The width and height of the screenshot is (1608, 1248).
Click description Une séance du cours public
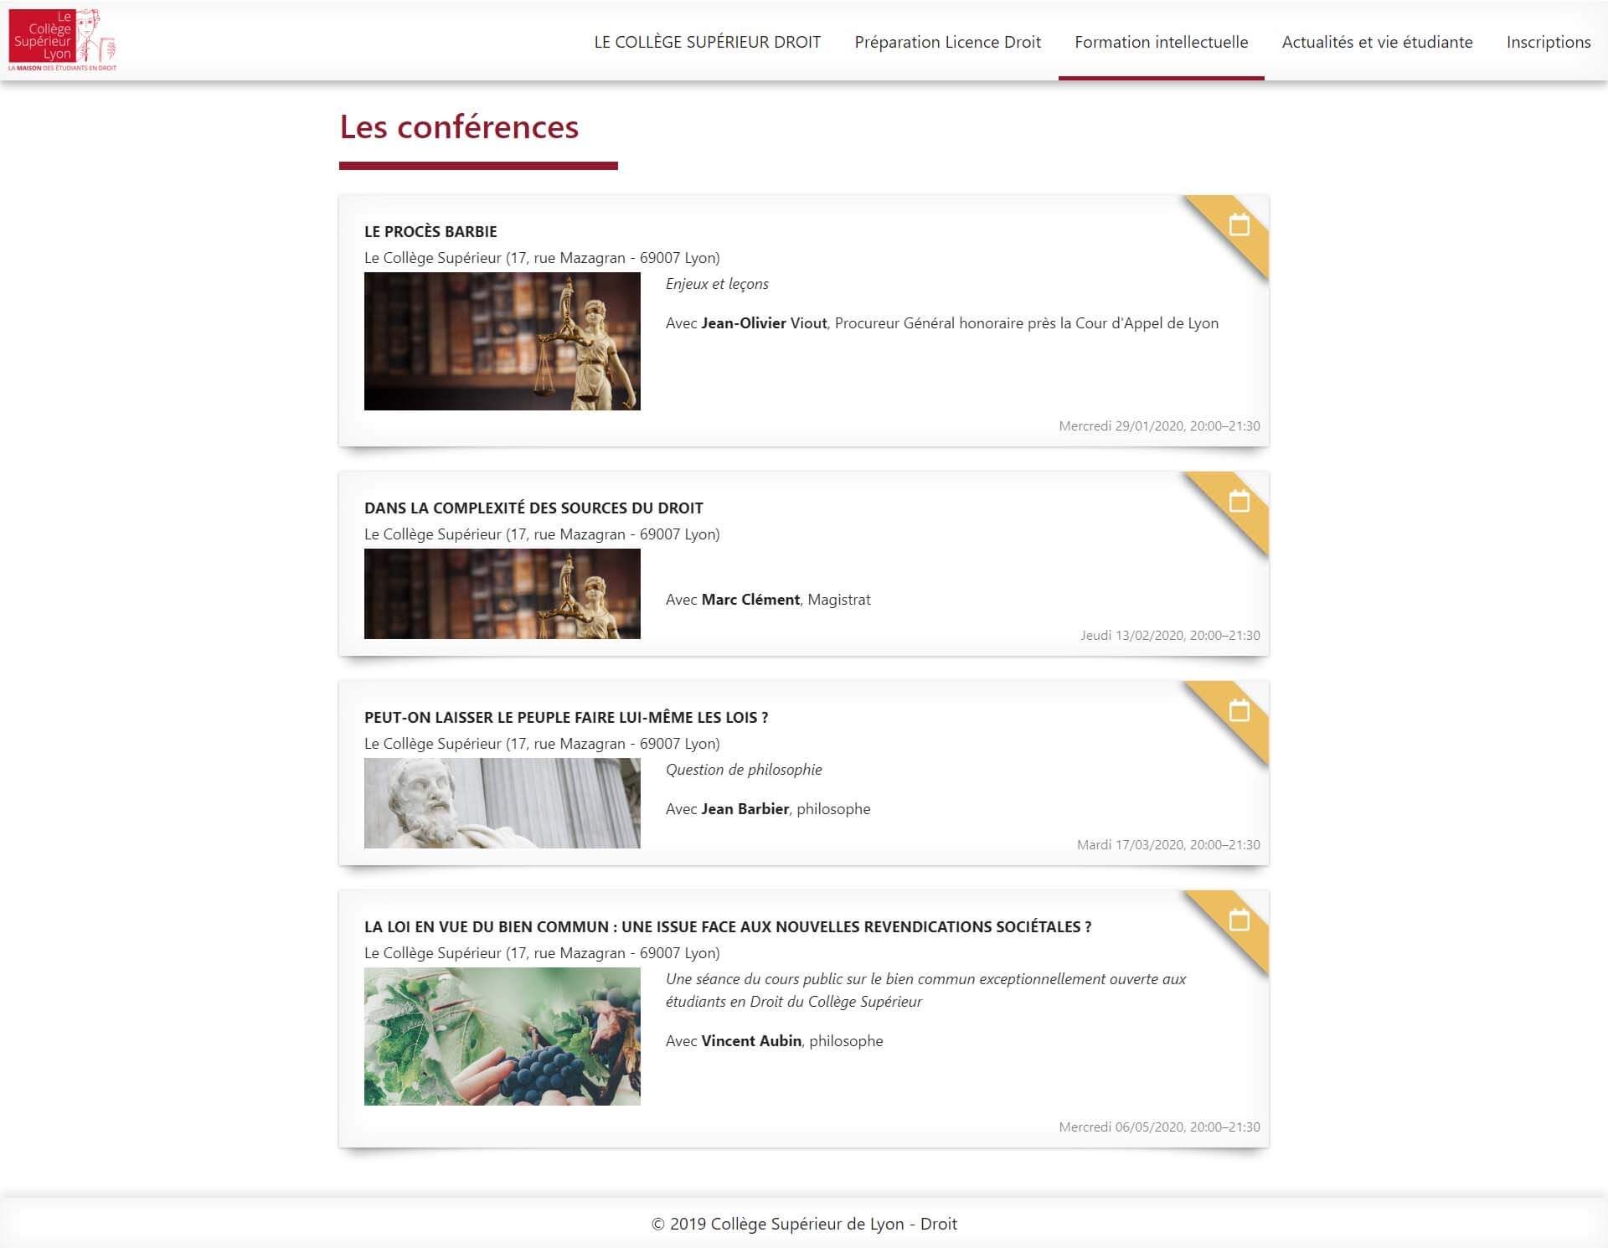925,991
